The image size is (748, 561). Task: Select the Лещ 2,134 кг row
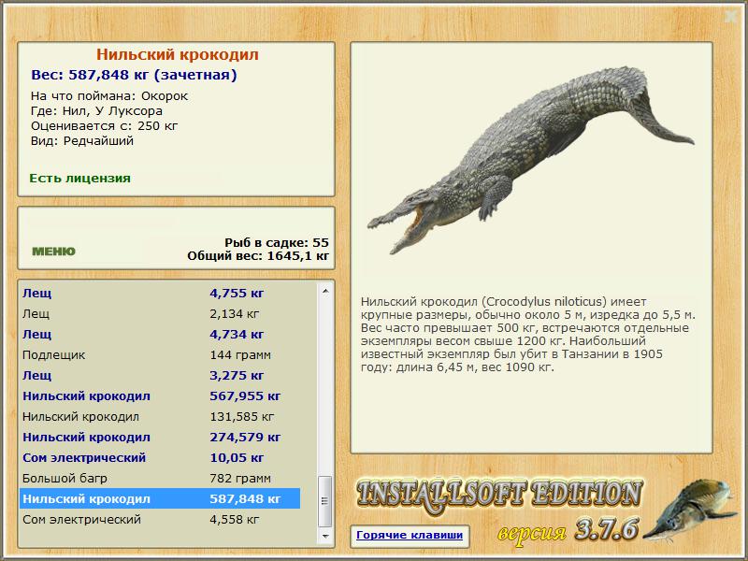(160, 313)
